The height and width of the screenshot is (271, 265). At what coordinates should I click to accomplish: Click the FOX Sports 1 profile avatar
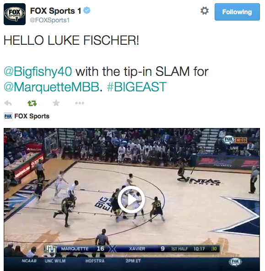click(x=15, y=14)
